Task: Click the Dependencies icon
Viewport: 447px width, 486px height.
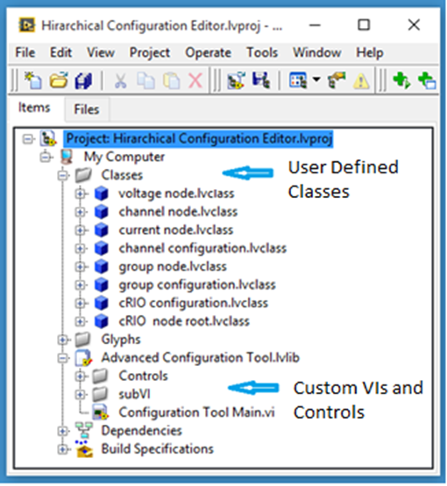Action: 84,431
